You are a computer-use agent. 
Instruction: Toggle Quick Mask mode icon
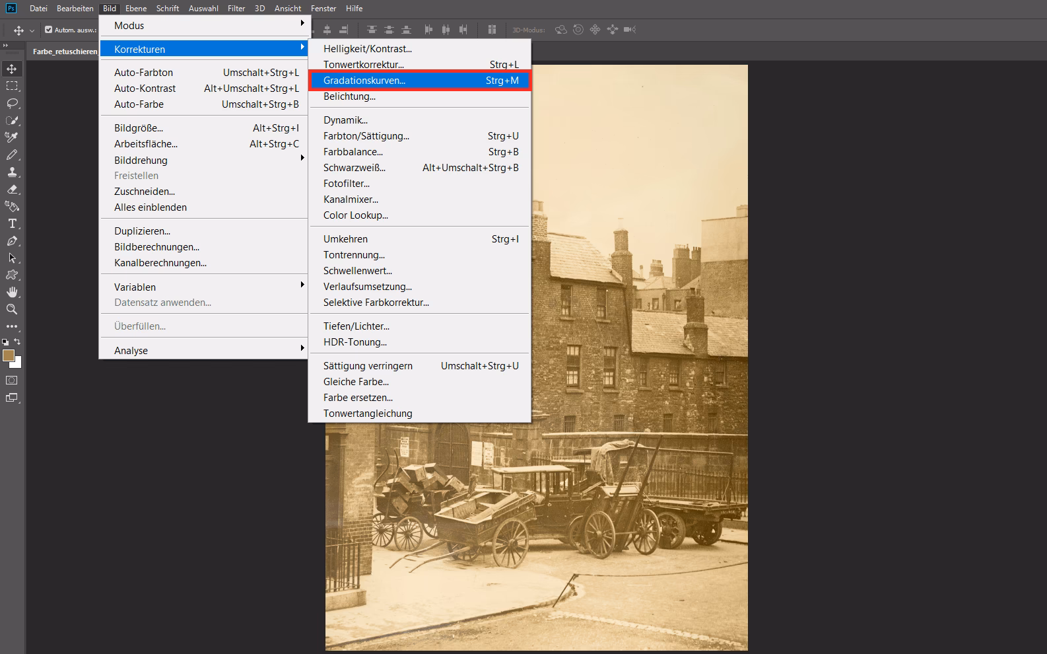point(12,381)
